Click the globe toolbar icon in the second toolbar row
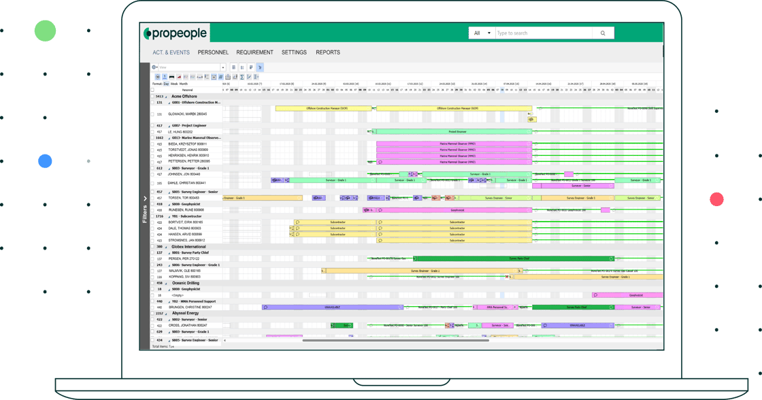 tap(157, 76)
